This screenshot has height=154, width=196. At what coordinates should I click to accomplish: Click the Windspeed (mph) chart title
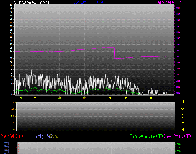click(x=31, y=2)
